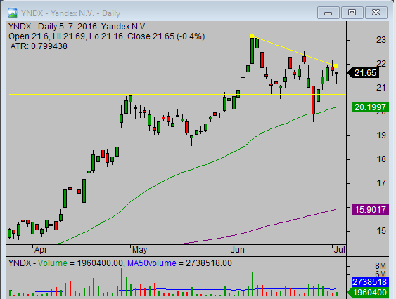Click the chart window icon beside YNDX title
Screen dimensions: 396x299
click(x=13, y=13)
